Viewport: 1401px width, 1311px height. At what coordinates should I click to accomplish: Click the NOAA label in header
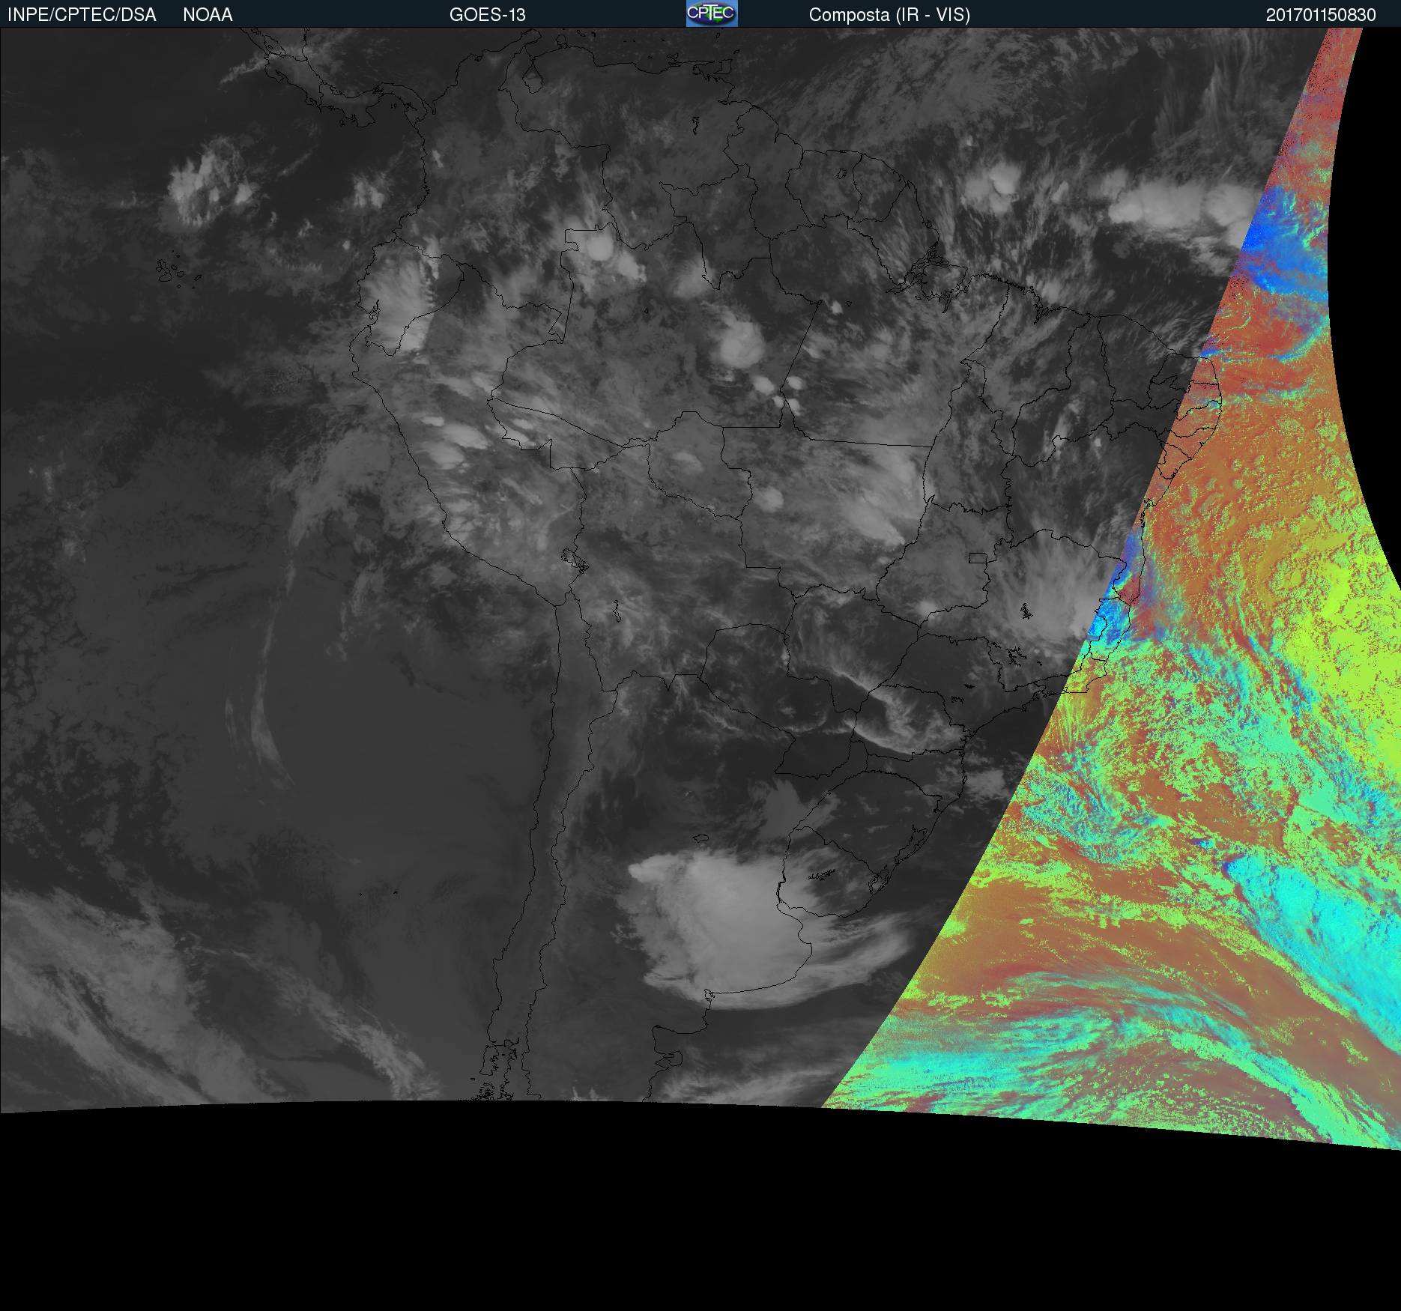[208, 15]
